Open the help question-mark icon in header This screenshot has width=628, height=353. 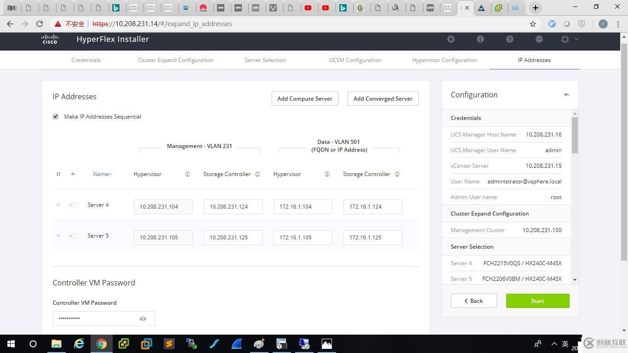510,39
